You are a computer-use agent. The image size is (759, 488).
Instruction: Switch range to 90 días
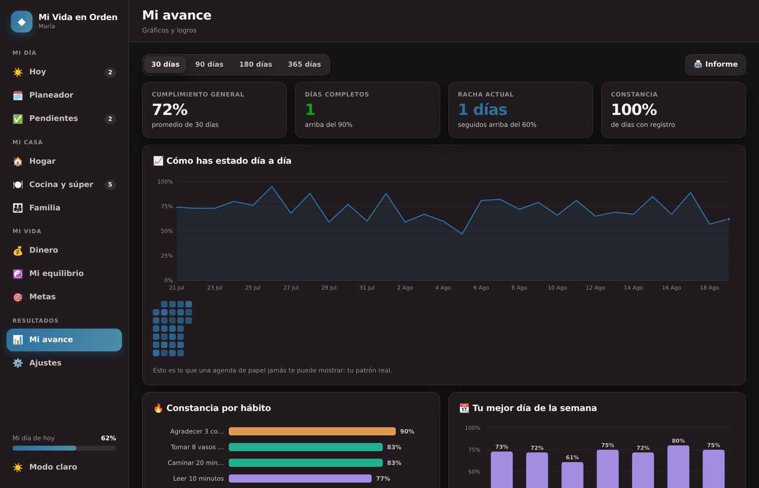coord(209,65)
